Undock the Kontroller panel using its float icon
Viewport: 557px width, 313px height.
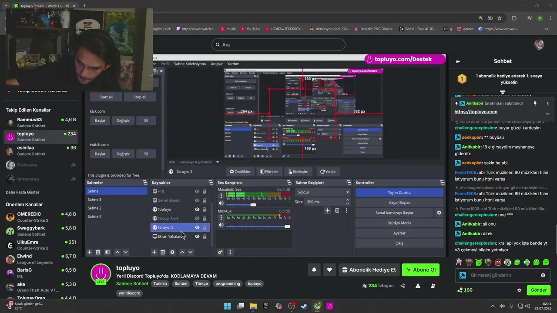point(442,183)
